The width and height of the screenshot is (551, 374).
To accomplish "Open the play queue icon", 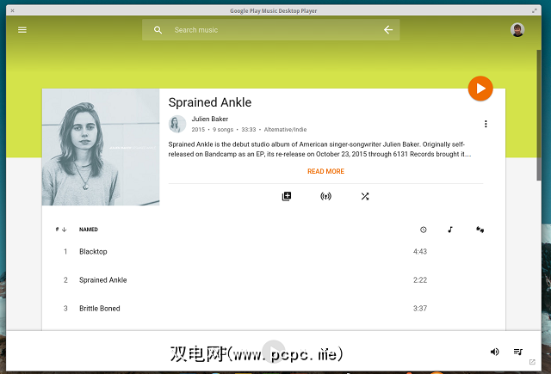I will click(518, 352).
